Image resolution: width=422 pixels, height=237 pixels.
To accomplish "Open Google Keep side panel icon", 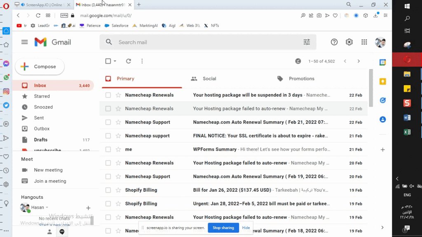I will (x=382, y=81).
